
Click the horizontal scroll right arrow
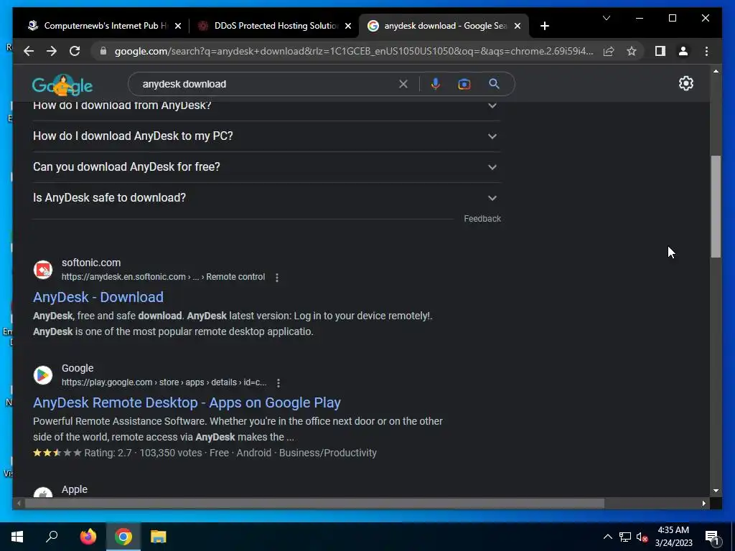coord(704,504)
